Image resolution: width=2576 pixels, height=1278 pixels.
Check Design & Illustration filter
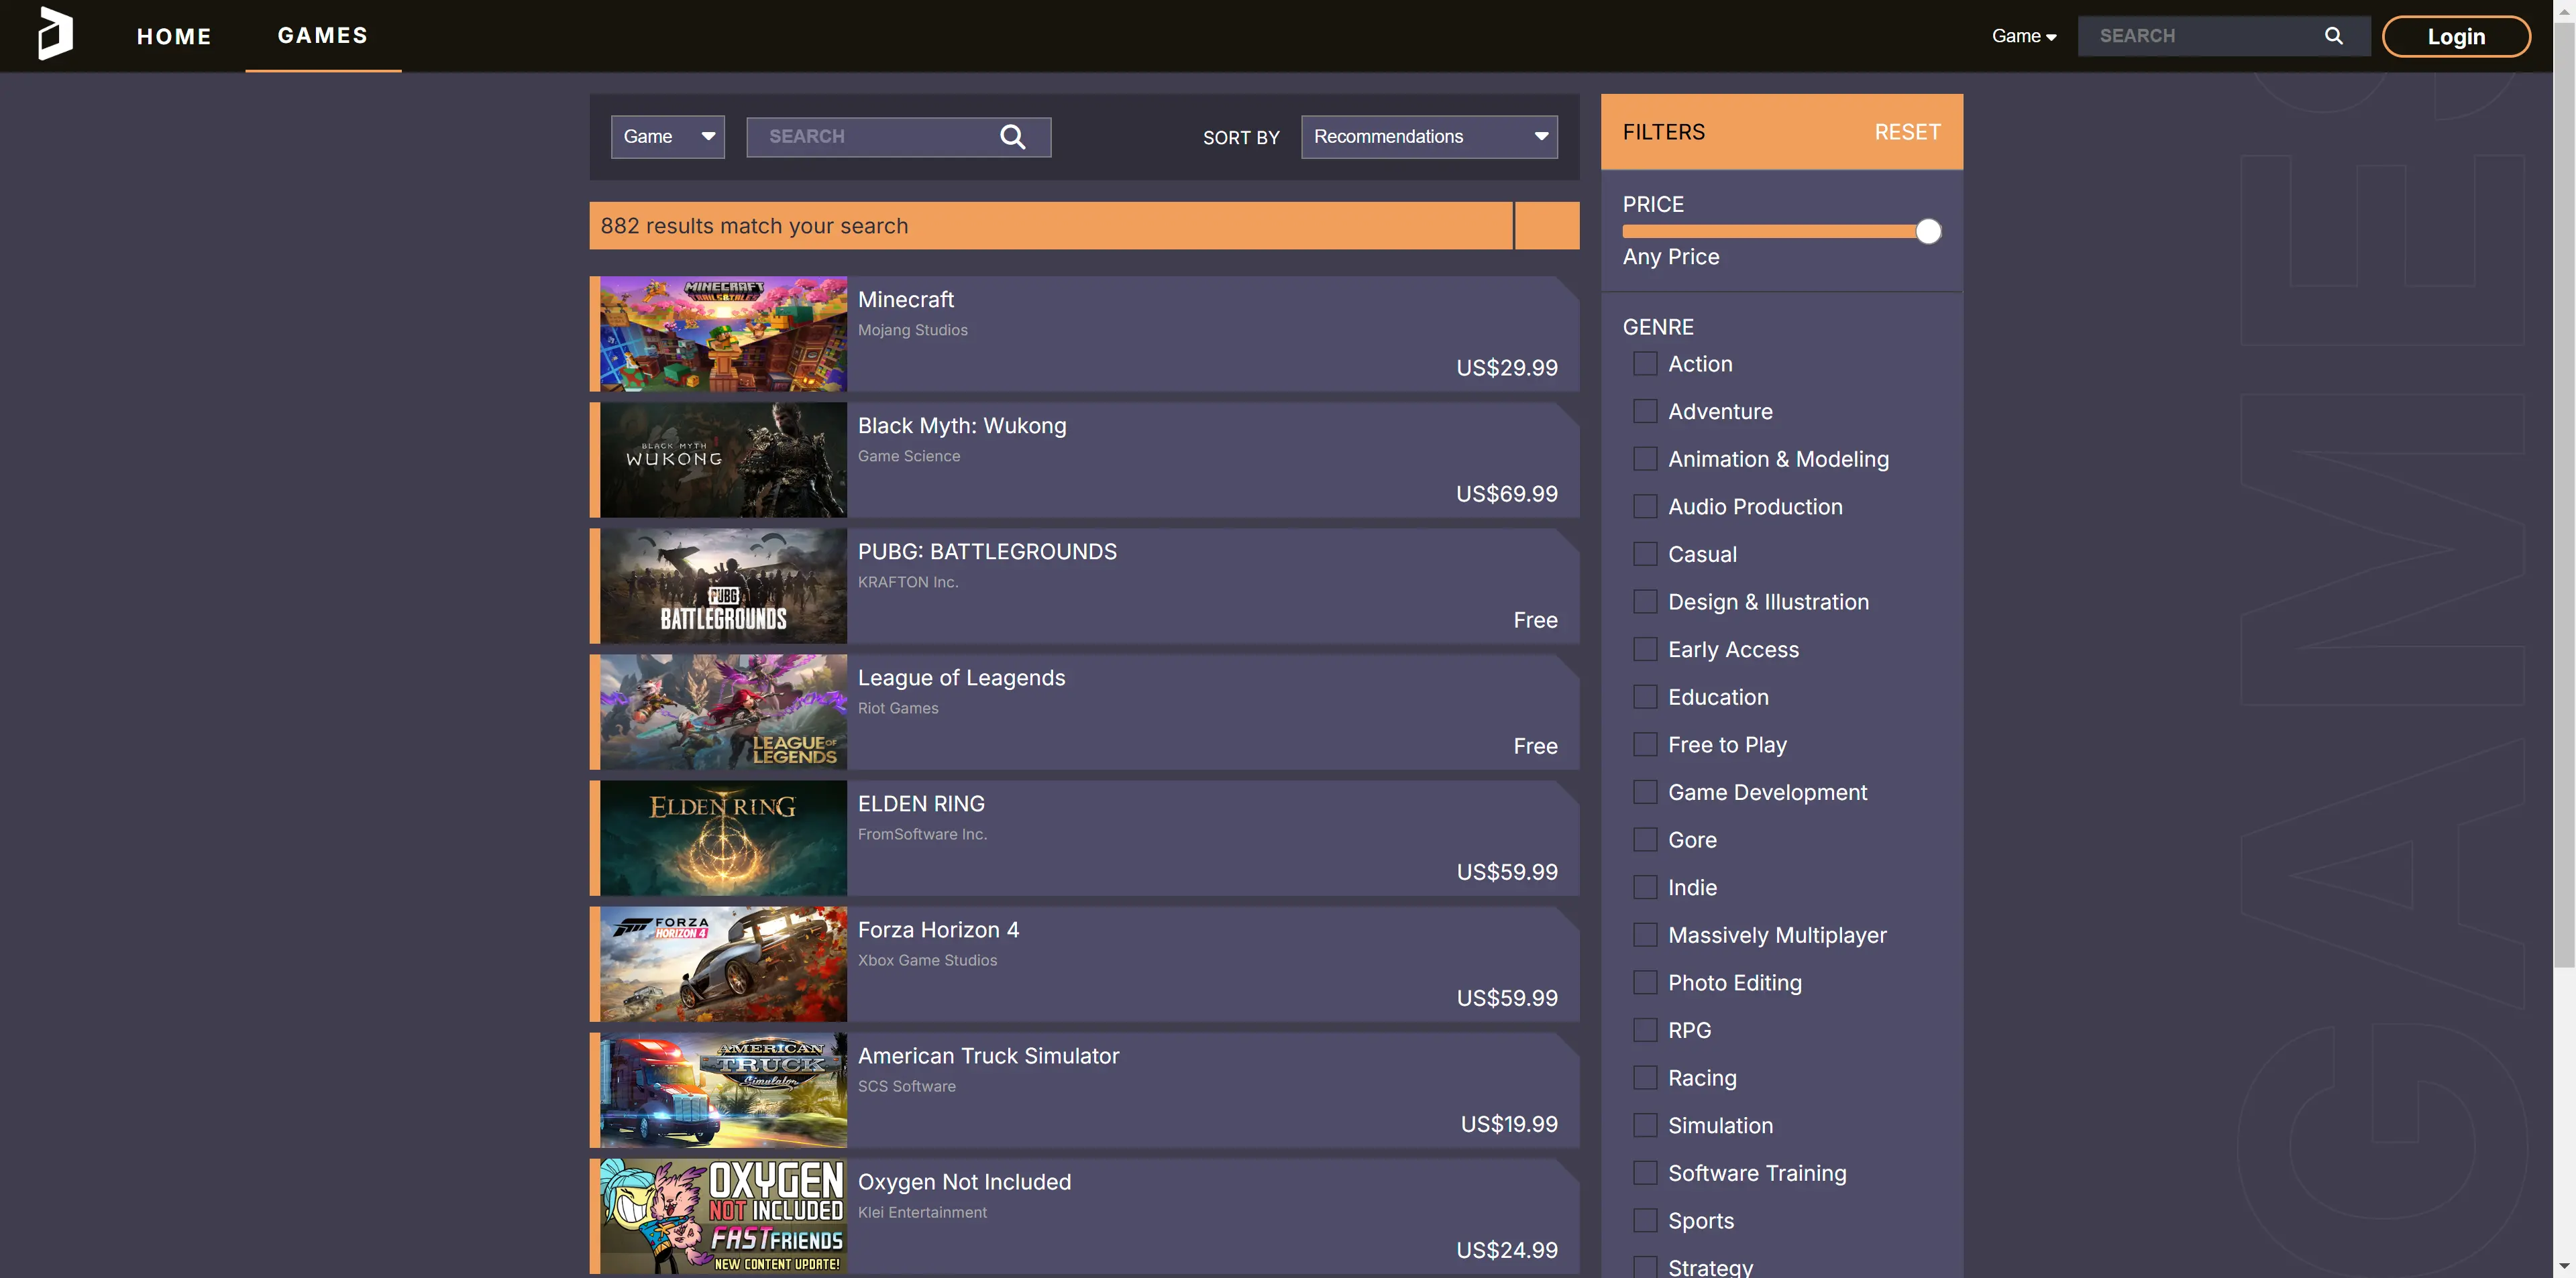(x=1645, y=601)
